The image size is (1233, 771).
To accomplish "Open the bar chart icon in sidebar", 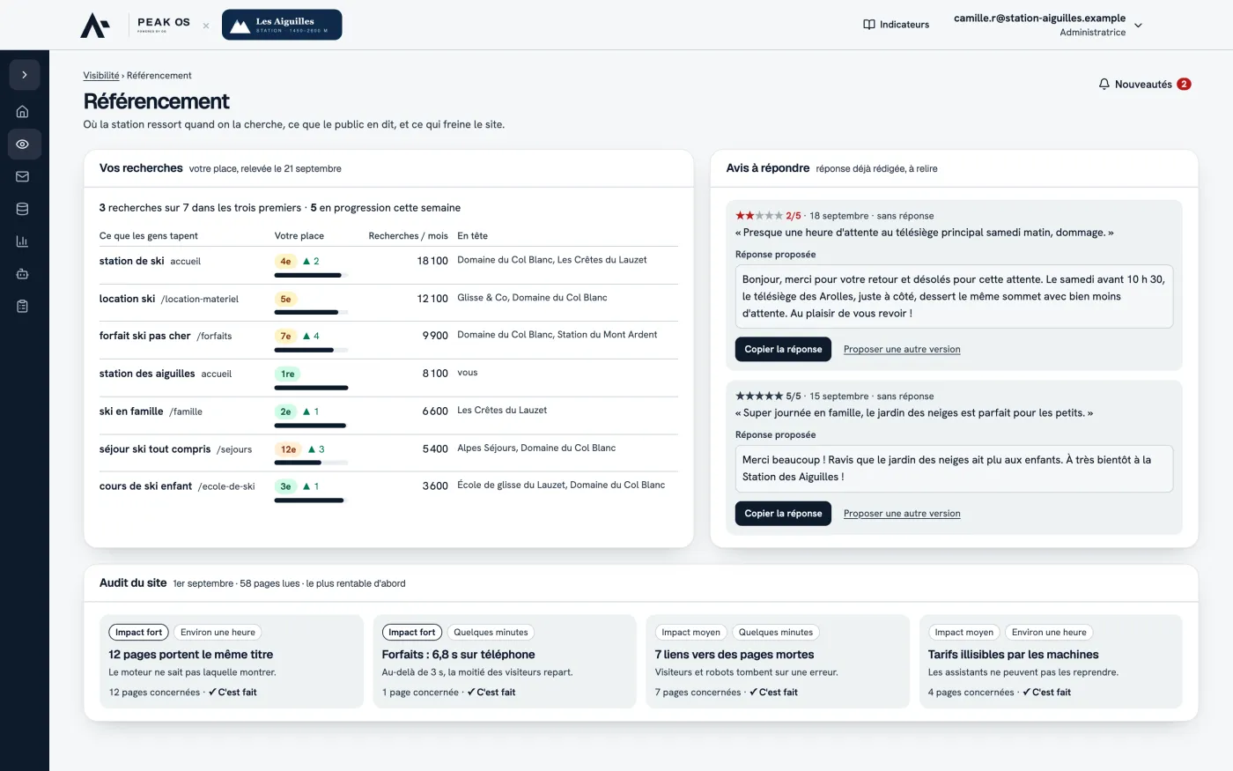I will 23,241.
